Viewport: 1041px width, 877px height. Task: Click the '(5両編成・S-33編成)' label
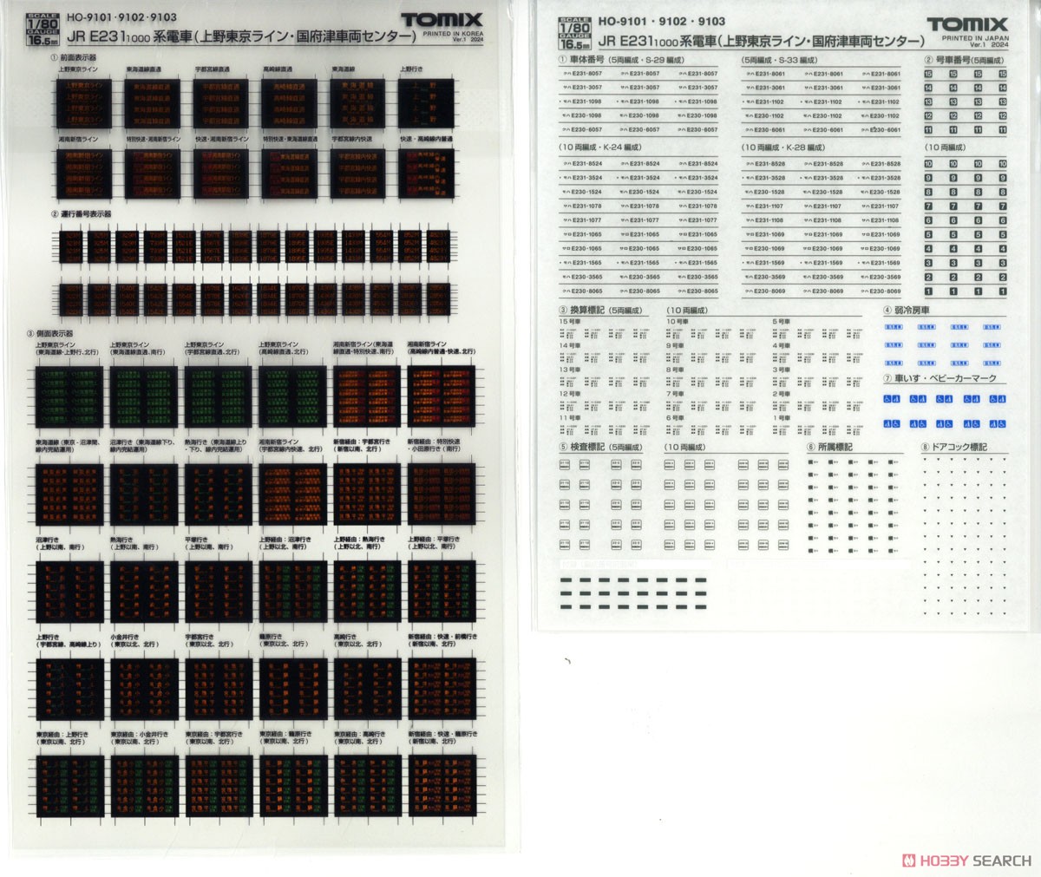point(780,61)
